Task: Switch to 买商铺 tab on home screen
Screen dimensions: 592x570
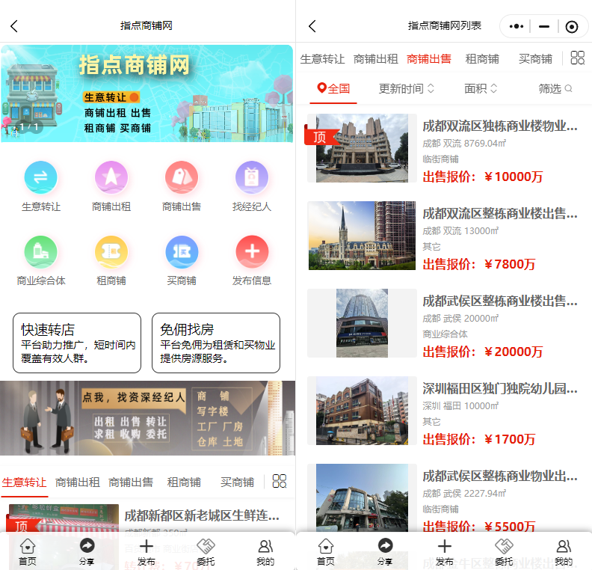Action: 237,482
